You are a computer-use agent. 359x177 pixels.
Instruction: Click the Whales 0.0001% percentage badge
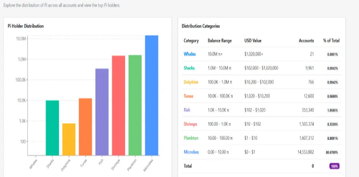(x=333, y=54)
